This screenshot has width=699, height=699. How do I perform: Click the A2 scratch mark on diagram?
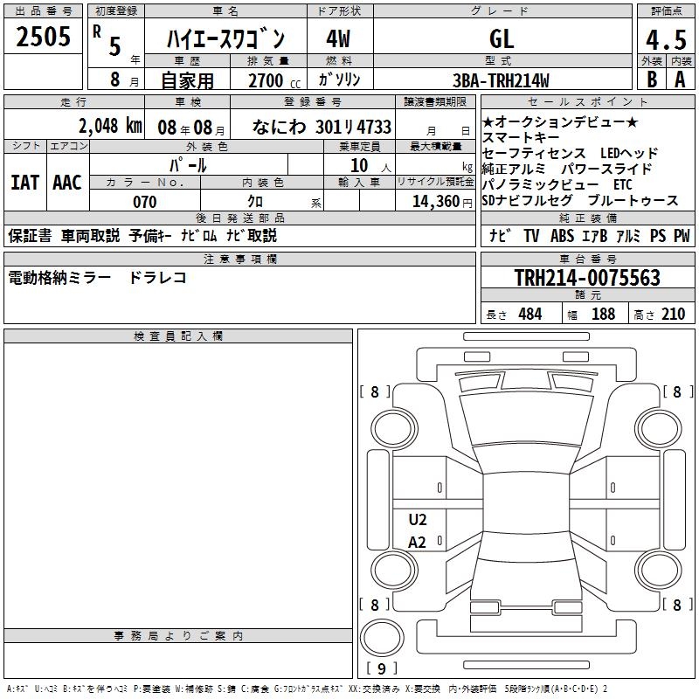[x=418, y=543]
